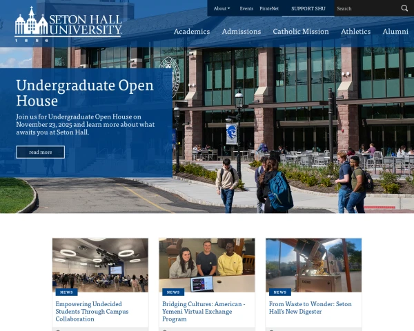Click the Undergraduate Open House heading
Viewport: 414px width, 331px height.
(x=85, y=93)
